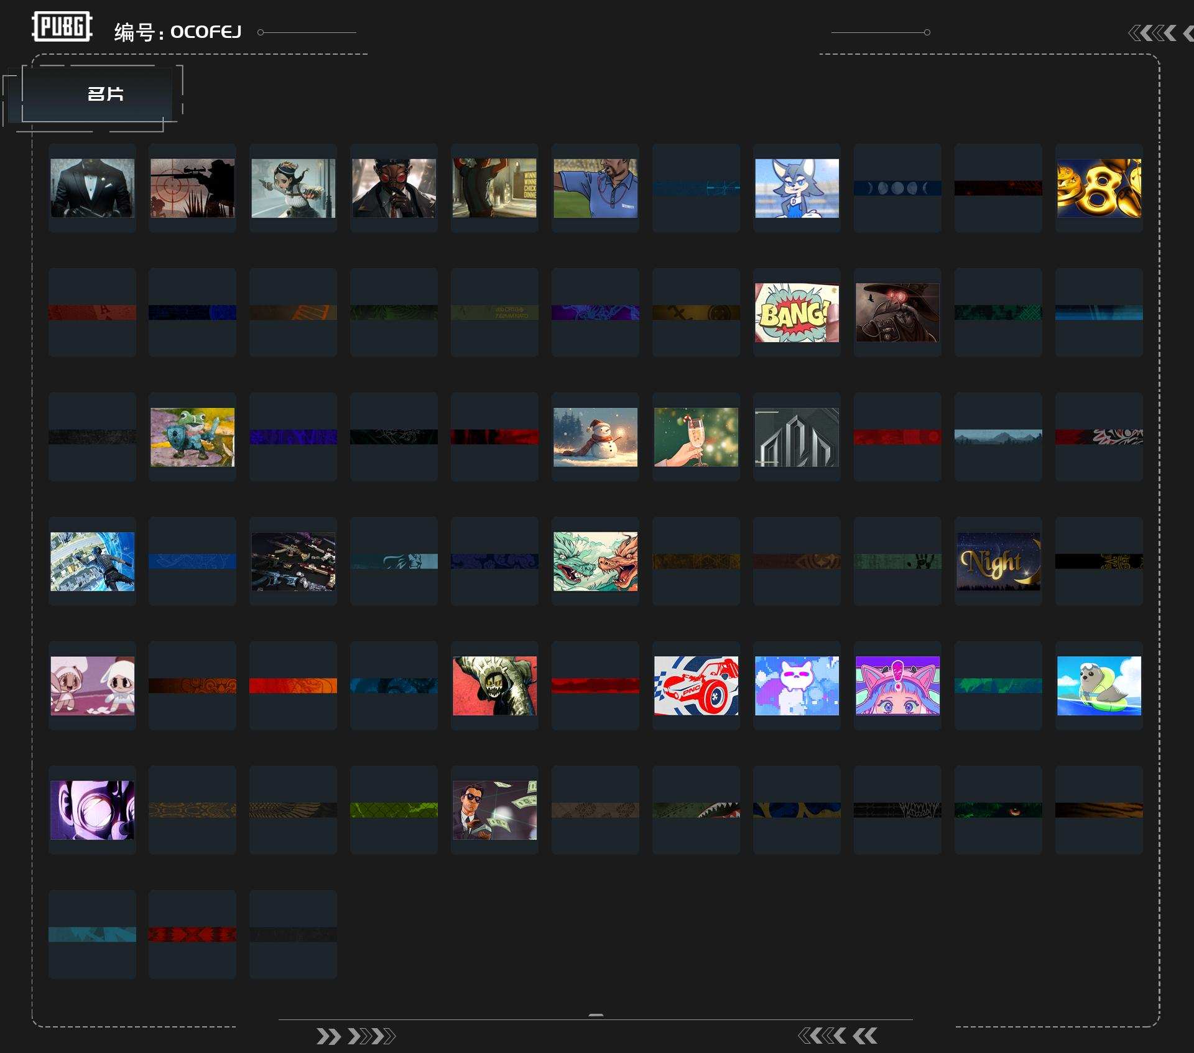Select the blue-gray mountain strip nameplate
The height and width of the screenshot is (1053, 1194).
coord(998,437)
